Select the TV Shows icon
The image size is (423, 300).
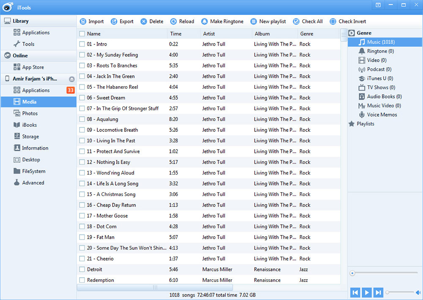click(x=362, y=87)
